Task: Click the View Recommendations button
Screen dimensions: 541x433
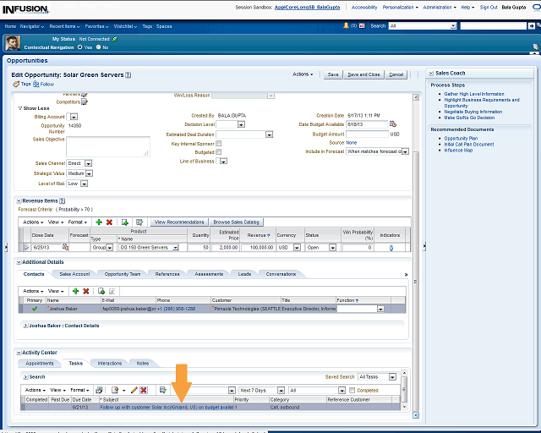Action: tap(178, 222)
